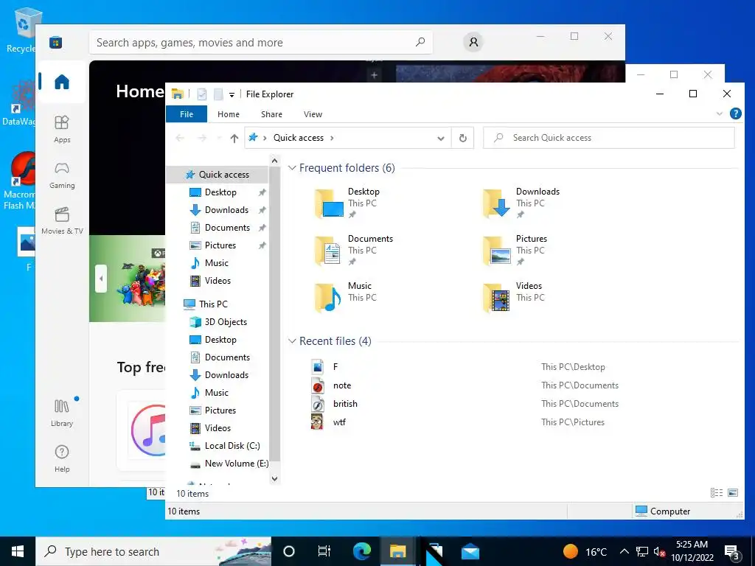
Task: Open recent file named british
Action: tap(345, 404)
